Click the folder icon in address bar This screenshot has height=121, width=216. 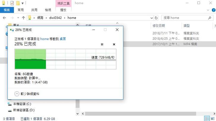click(30, 17)
